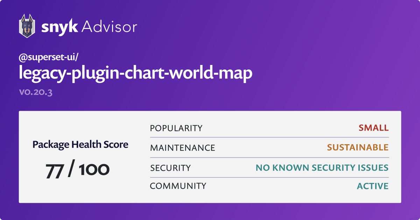This screenshot has width=420, height=220.
Task: Click the 'Package Health Score' label
Action: 80,144
